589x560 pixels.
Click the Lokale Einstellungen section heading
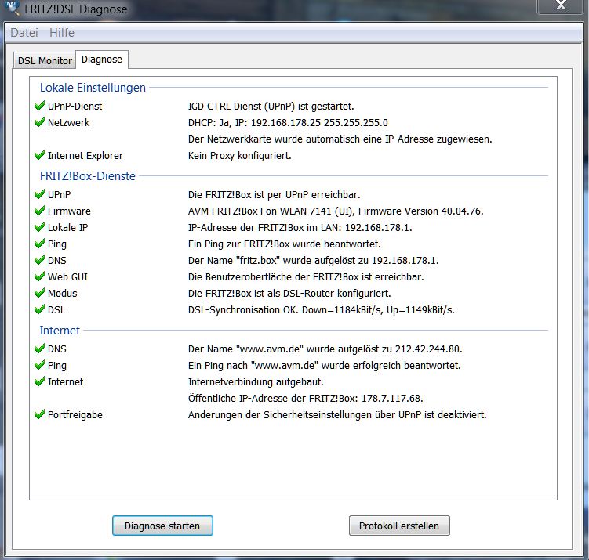[93, 88]
